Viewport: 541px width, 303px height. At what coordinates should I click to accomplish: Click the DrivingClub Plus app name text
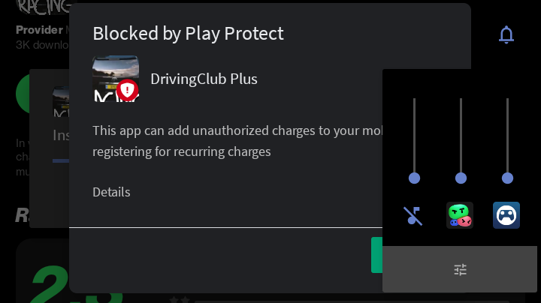pos(204,79)
